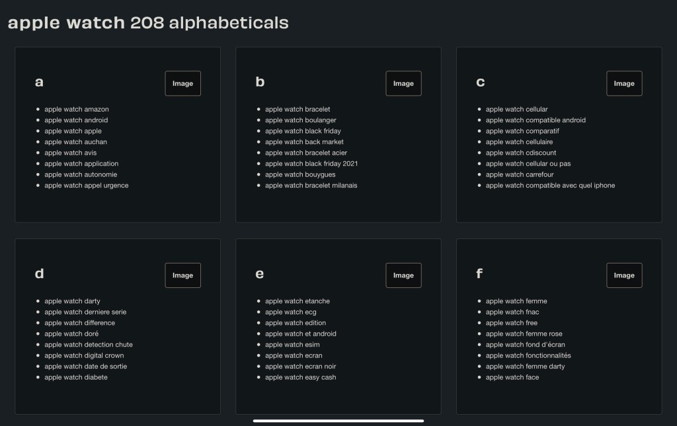The image size is (677, 426).
Task: Open 'apple watch compatible avec quel iphone'
Action: click(550, 186)
